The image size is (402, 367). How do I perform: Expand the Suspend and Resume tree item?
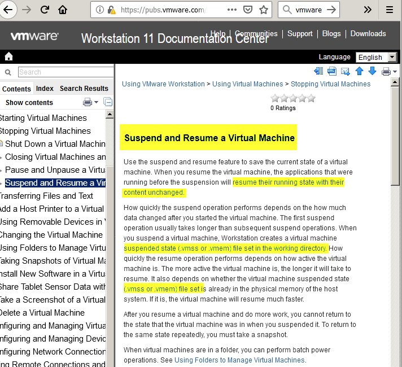pyautogui.click(x=1, y=183)
